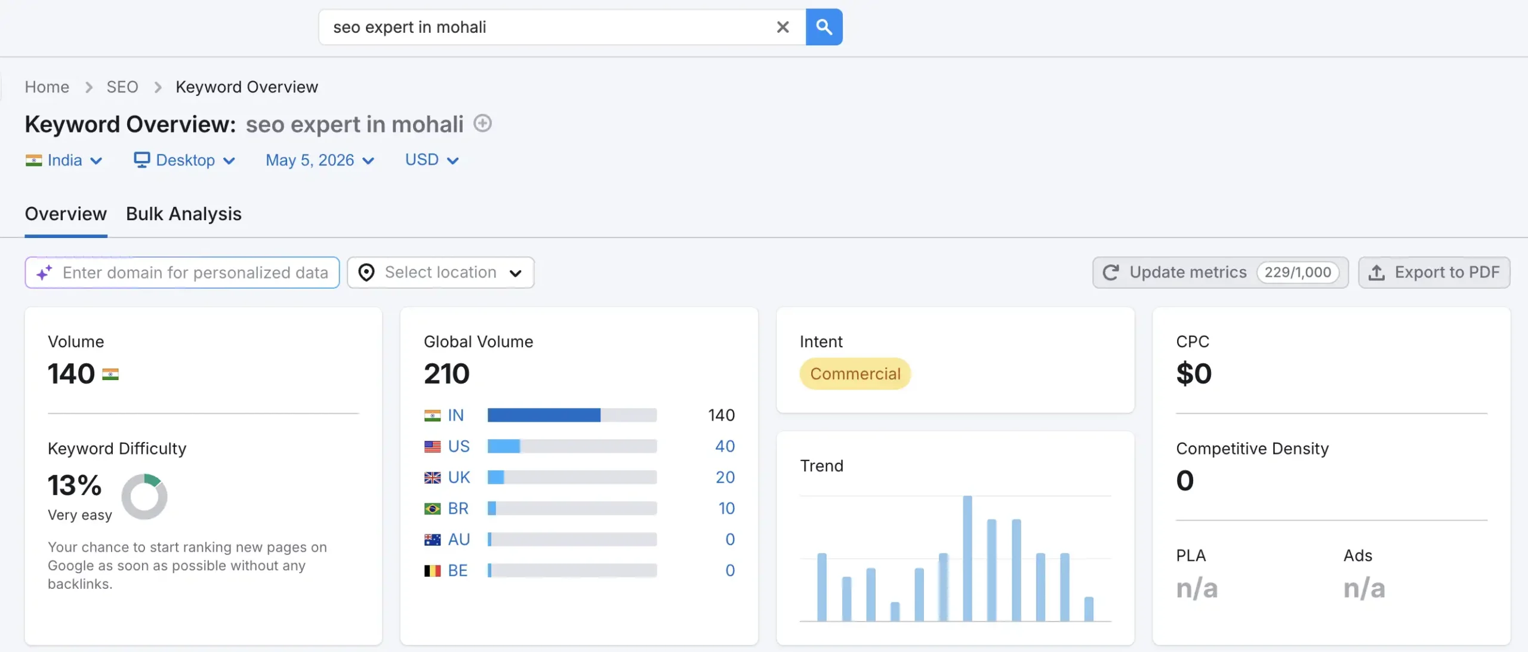Open the Select location dropdown

click(x=440, y=273)
